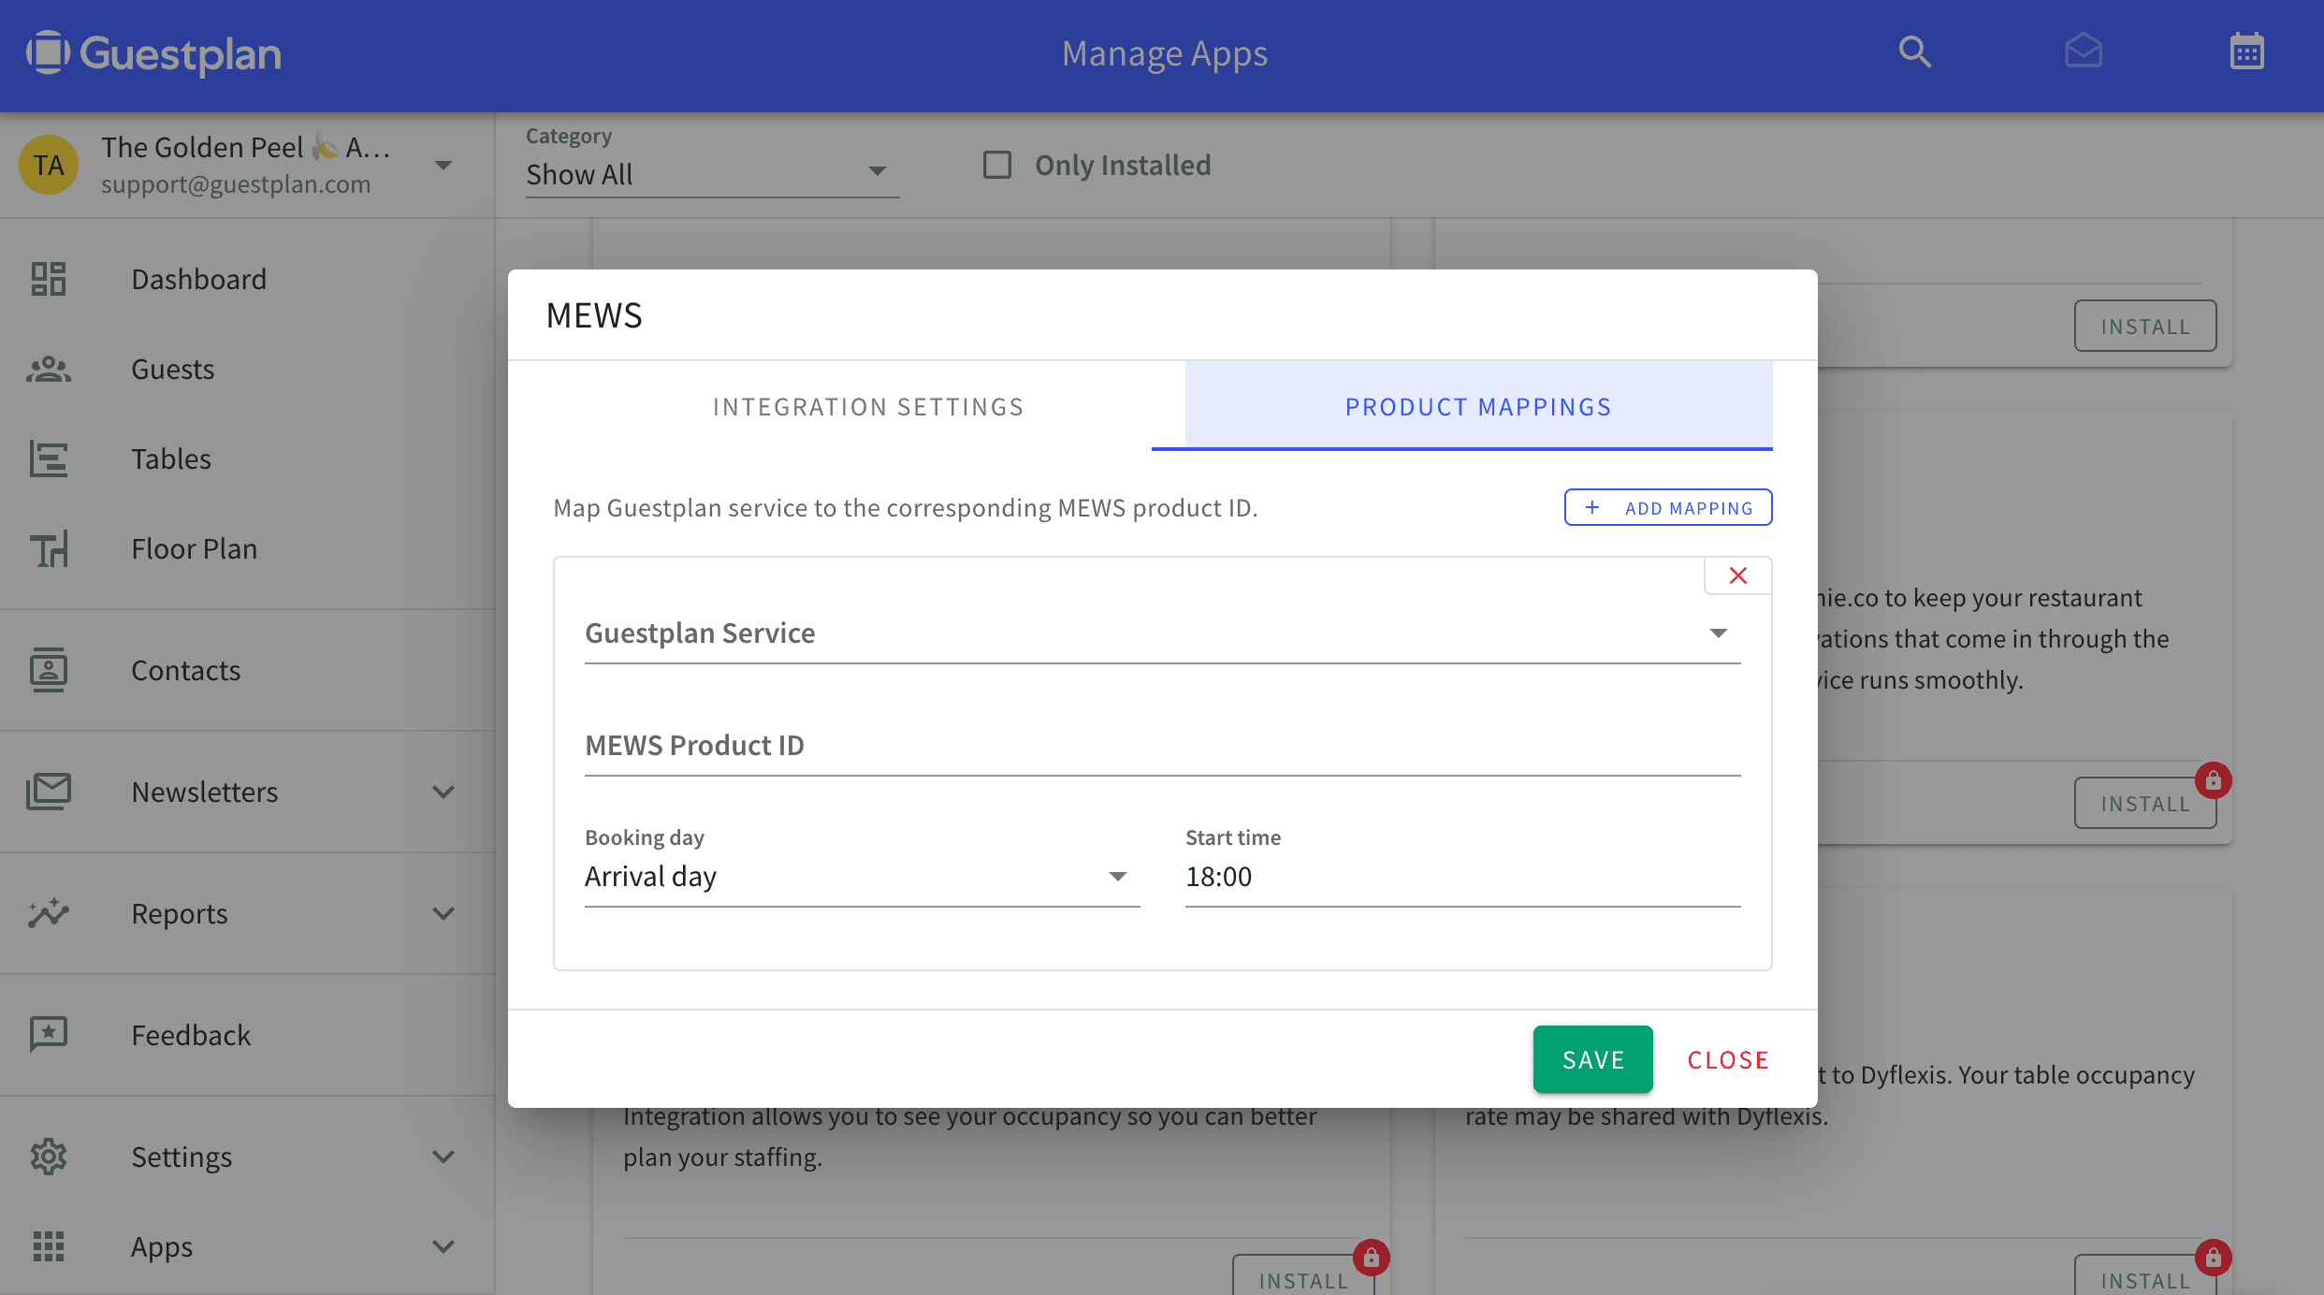2324x1295 pixels.
Task: Click lock badge on middle-right Install button
Action: coord(2213,780)
